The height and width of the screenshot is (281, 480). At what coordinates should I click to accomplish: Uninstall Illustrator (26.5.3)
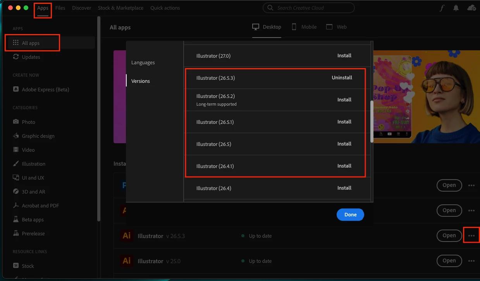coord(342,78)
